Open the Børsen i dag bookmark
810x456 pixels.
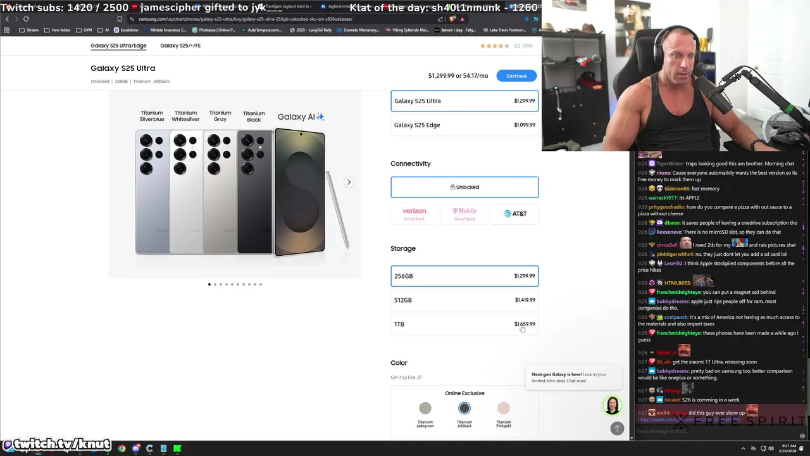point(456,30)
